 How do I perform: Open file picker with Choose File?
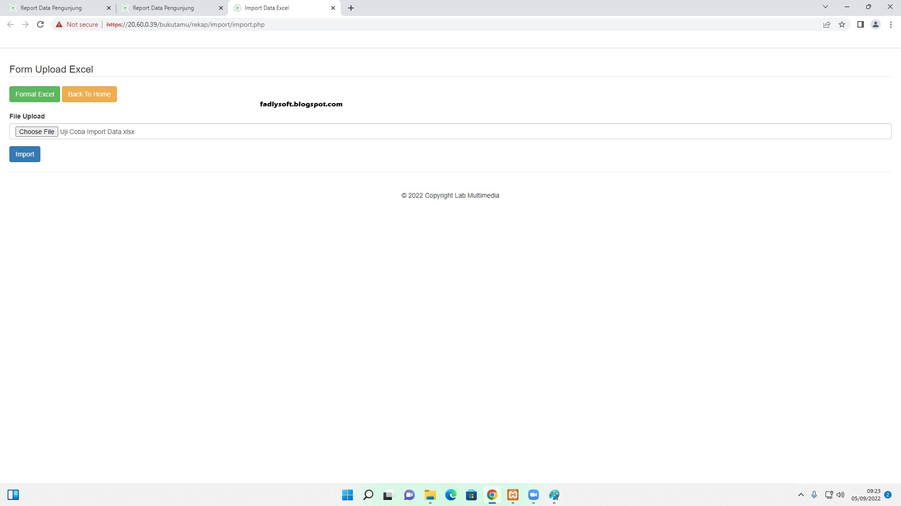[37, 132]
